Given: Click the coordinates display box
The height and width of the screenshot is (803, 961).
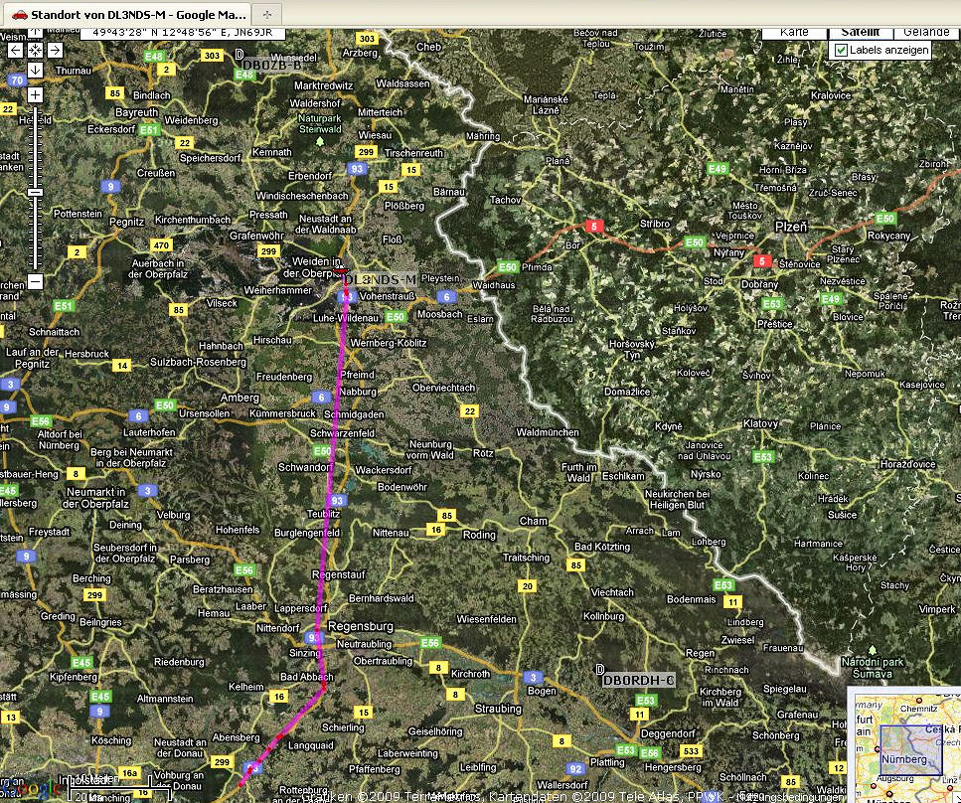Looking at the screenshot, I should 183,33.
